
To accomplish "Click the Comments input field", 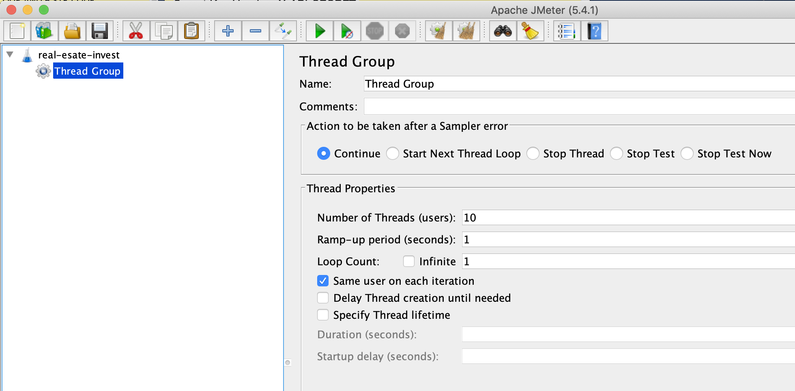I will coord(579,107).
